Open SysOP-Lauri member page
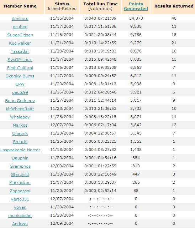The image size is (195, 228). pos(20,60)
